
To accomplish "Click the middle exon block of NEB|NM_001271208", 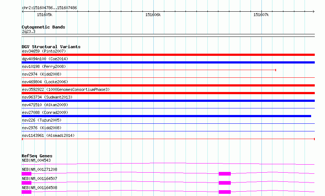I will point(225,174).
